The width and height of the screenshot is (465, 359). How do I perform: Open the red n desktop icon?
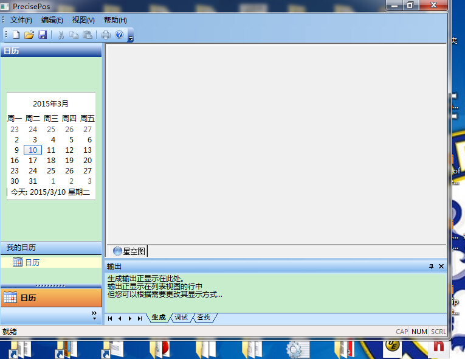coord(439,348)
